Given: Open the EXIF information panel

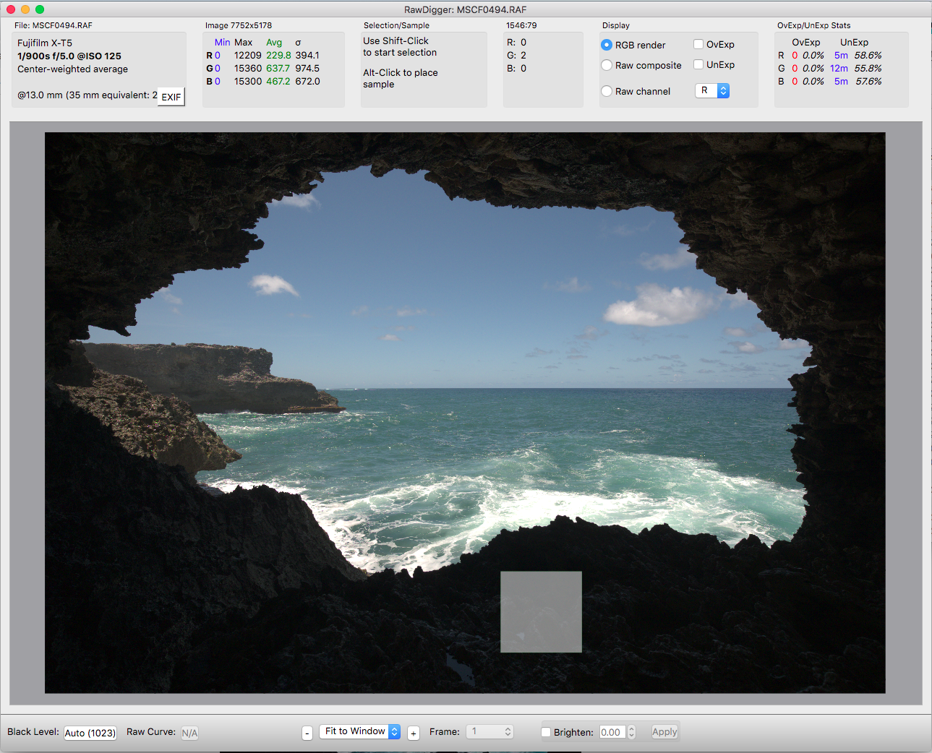Looking at the screenshot, I should (171, 97).
